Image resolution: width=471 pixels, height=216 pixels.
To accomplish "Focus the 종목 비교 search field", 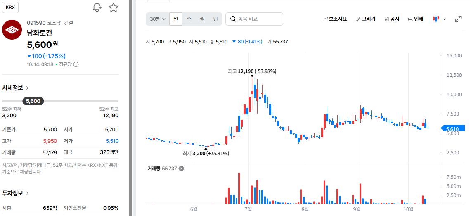I will (254, 19).
